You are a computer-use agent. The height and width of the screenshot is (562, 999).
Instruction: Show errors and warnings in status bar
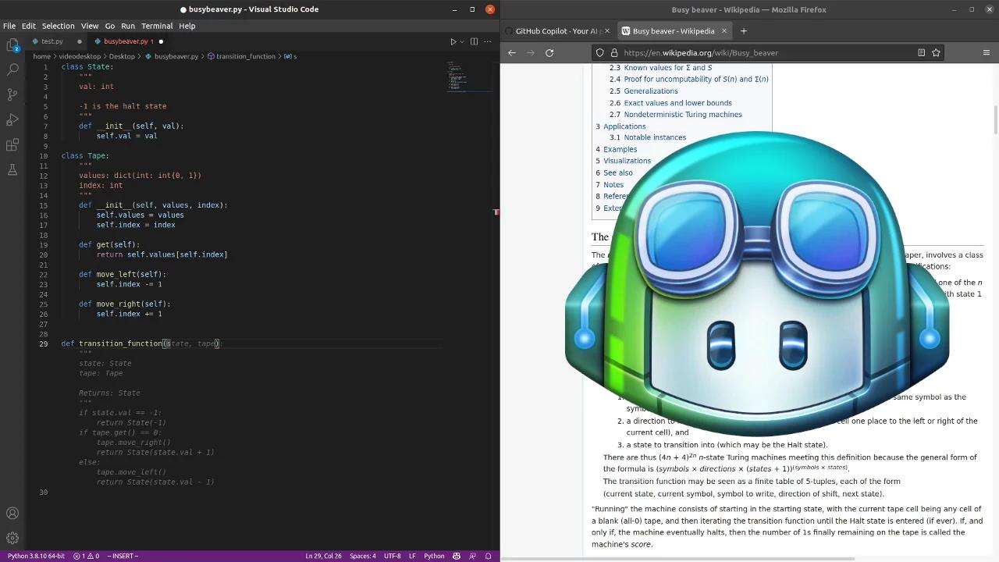pos(86,556)
